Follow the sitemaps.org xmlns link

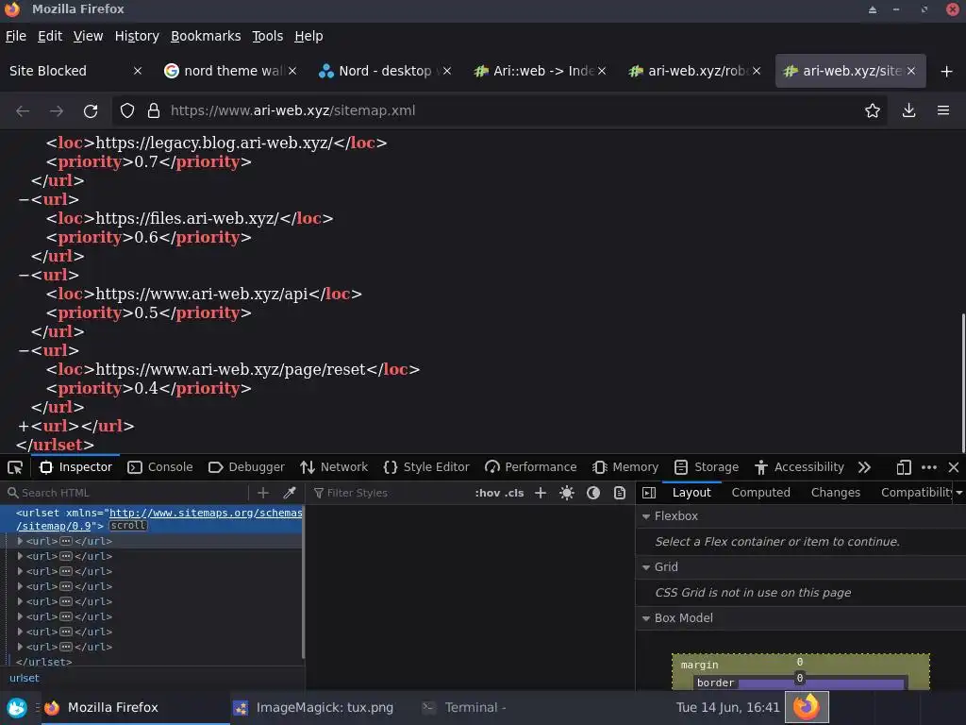click(x=206, y=513)
